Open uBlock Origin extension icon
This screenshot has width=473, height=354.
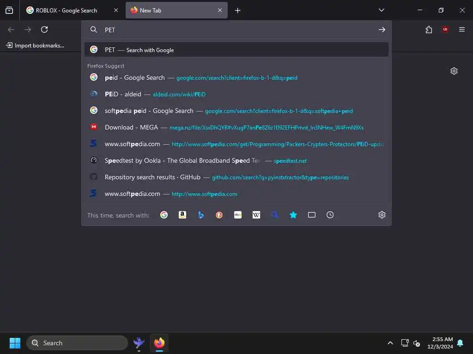(445, 29)
